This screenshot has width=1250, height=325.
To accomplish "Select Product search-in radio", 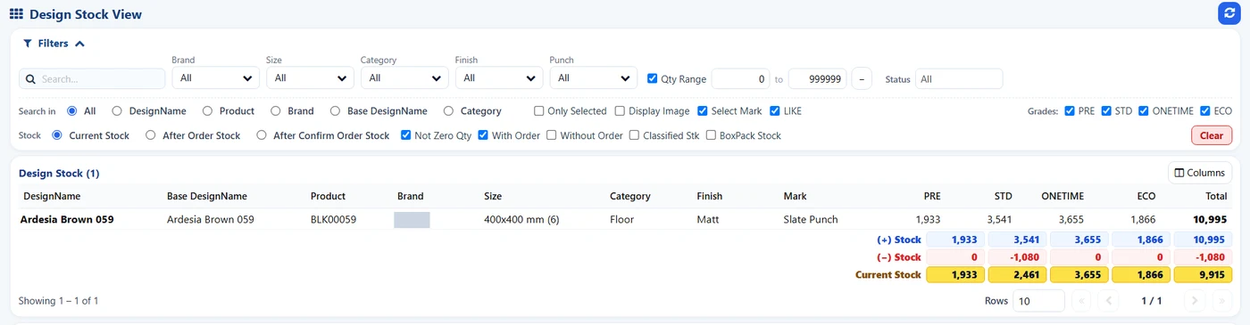I will 207,111.
